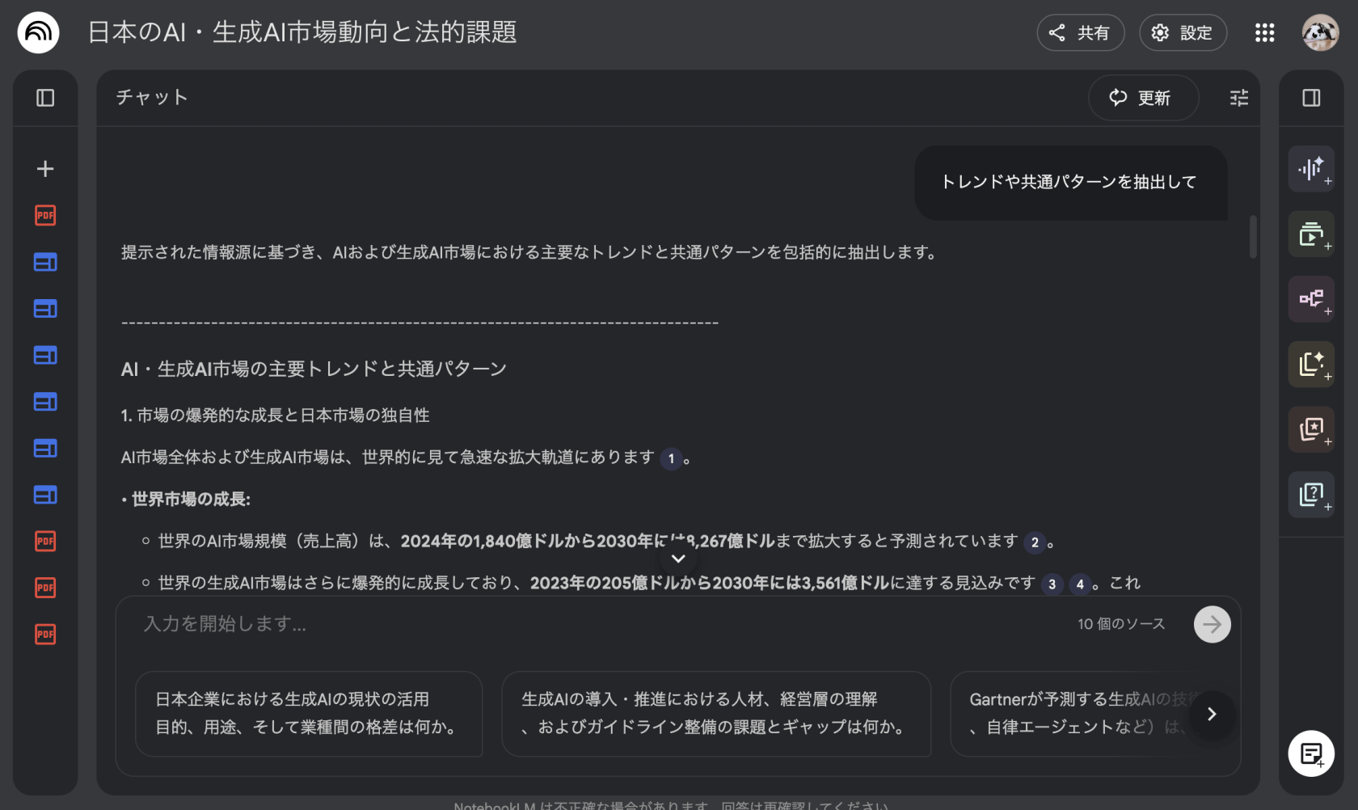
Task: Toggle the right studio panel
Action: [1310, 98]
